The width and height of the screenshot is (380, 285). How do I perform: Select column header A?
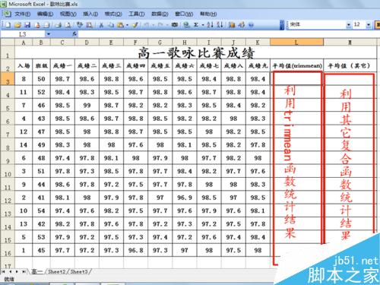[x=24, y=42]
